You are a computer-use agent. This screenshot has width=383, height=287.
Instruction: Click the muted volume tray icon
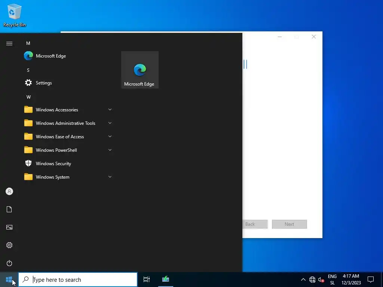321,280
